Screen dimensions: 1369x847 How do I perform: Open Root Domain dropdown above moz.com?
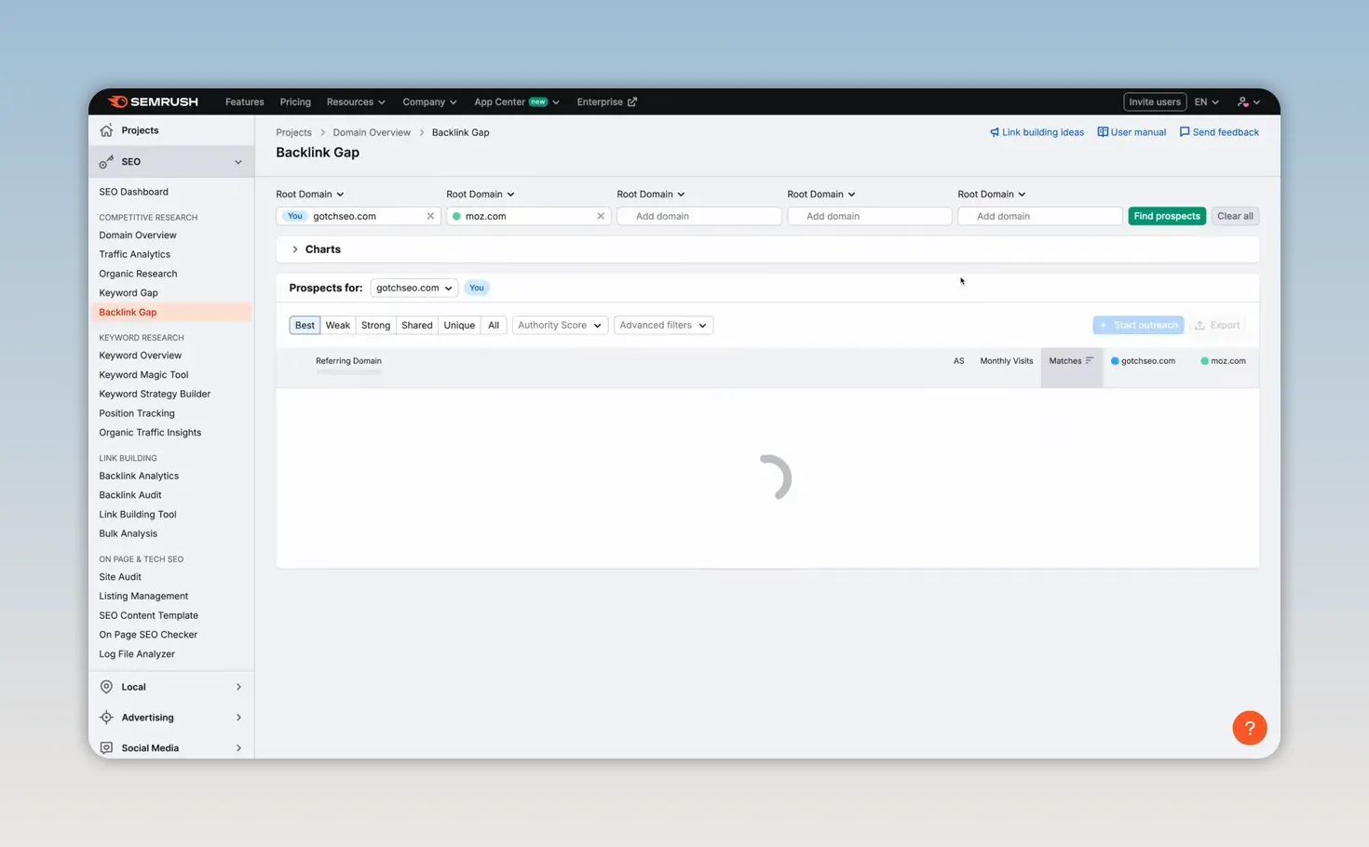point(481,195)
